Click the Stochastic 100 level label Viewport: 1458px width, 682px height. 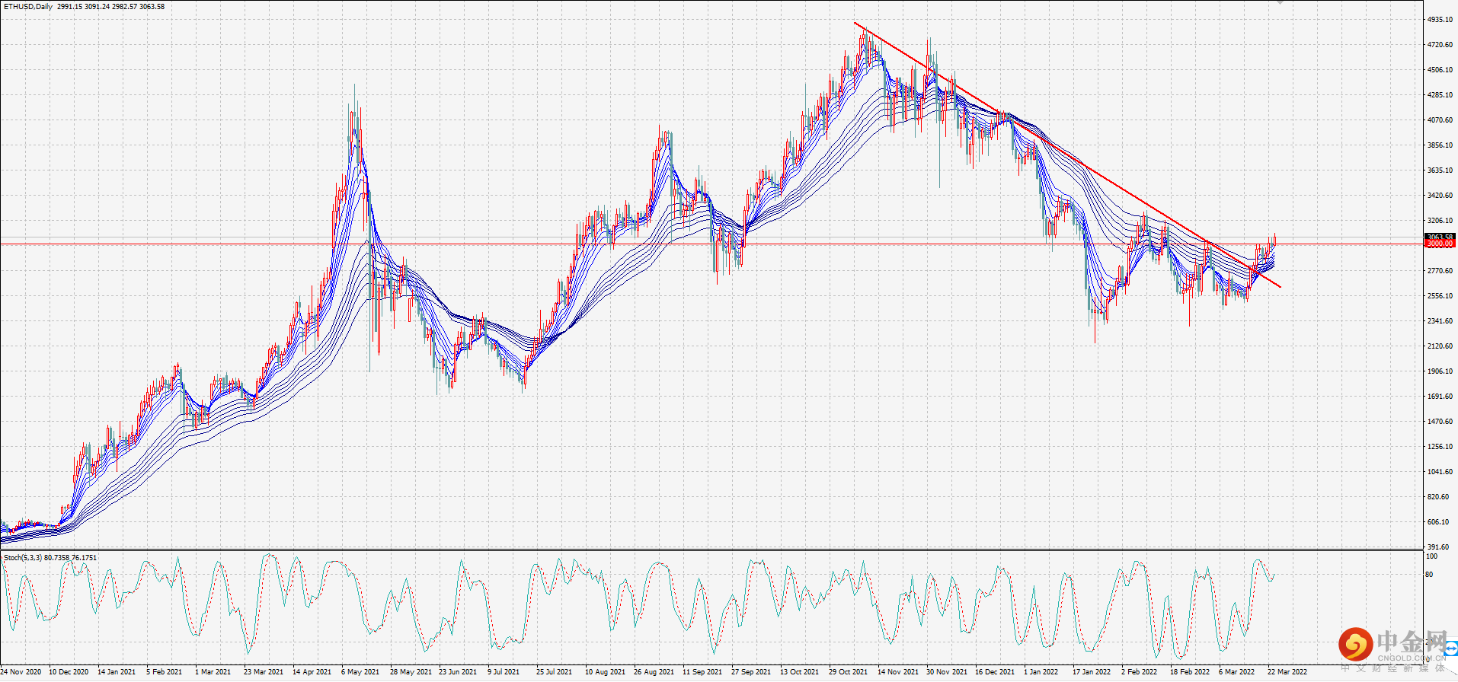1432,557
